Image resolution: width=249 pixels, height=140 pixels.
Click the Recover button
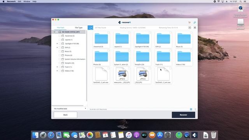(x=183, y=115)
